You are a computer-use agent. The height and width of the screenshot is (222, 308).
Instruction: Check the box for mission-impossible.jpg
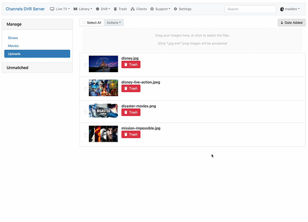click(x=86, y=135)
